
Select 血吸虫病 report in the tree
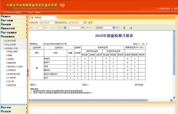tap(12, 85)
